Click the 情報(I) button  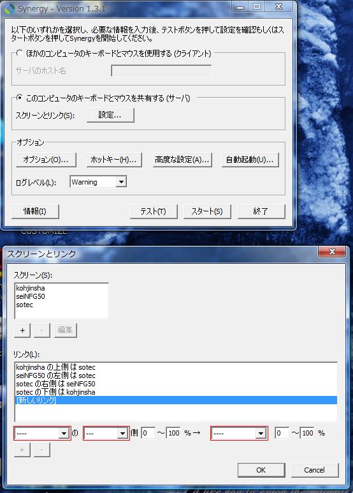[x=35, y=211]
